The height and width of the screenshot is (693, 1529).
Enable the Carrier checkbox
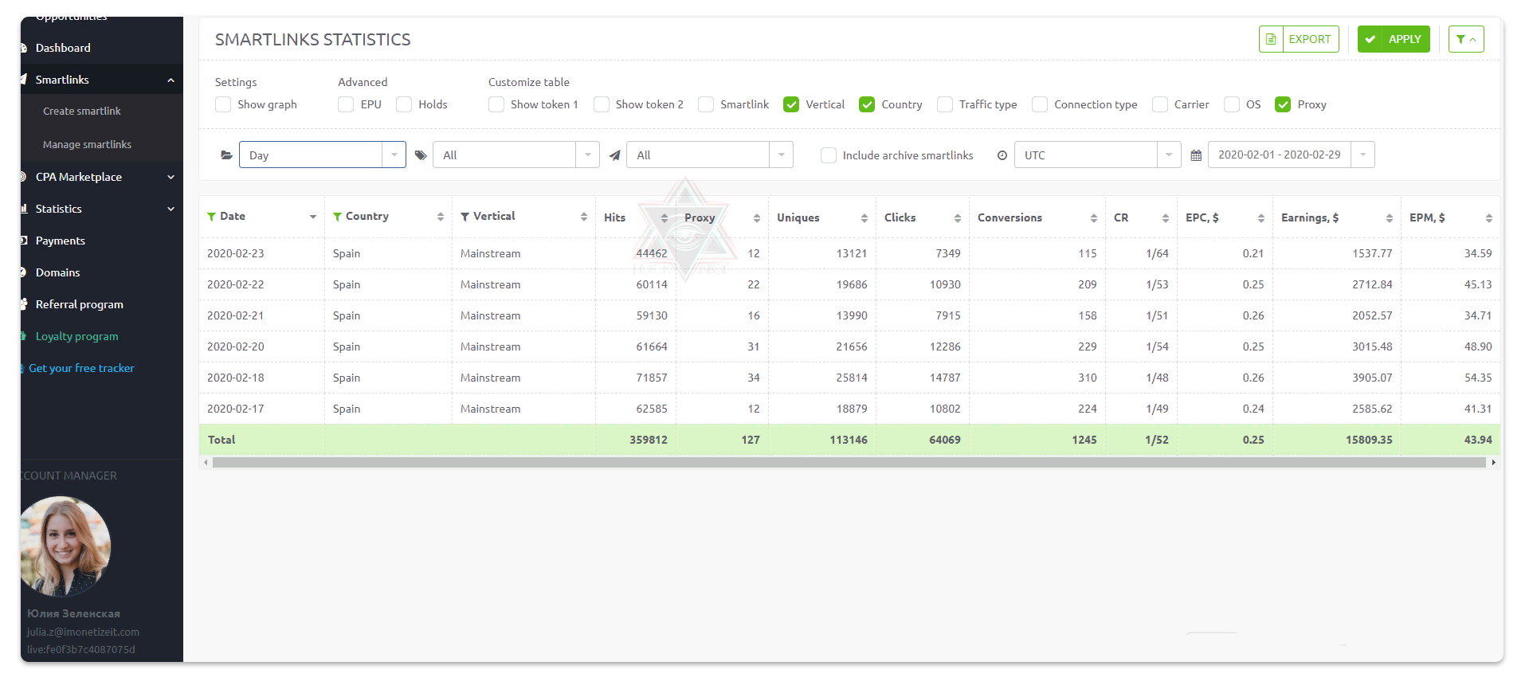1160,104
